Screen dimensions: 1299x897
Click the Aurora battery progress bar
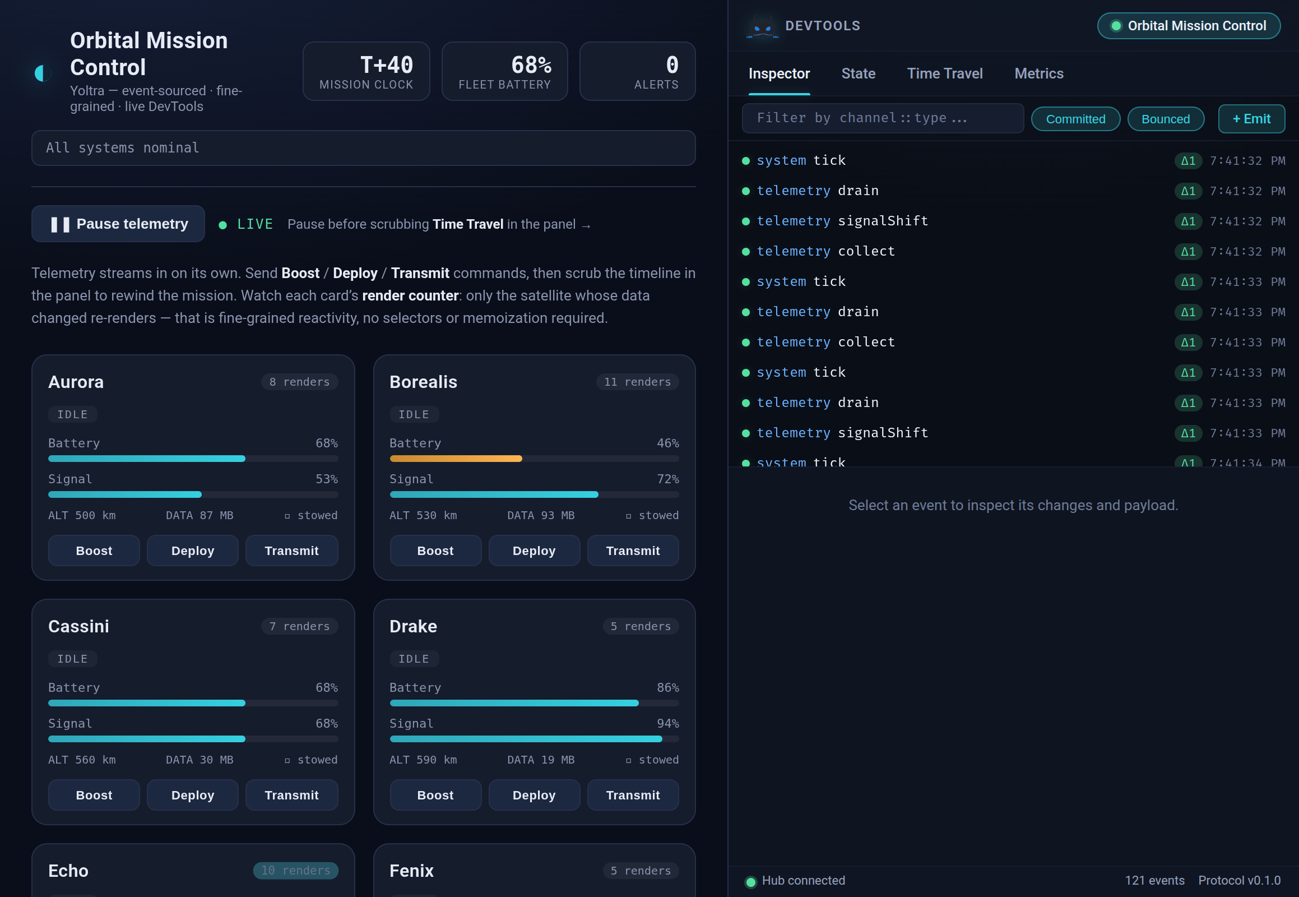pyautogui.click(x=193, y=459)
